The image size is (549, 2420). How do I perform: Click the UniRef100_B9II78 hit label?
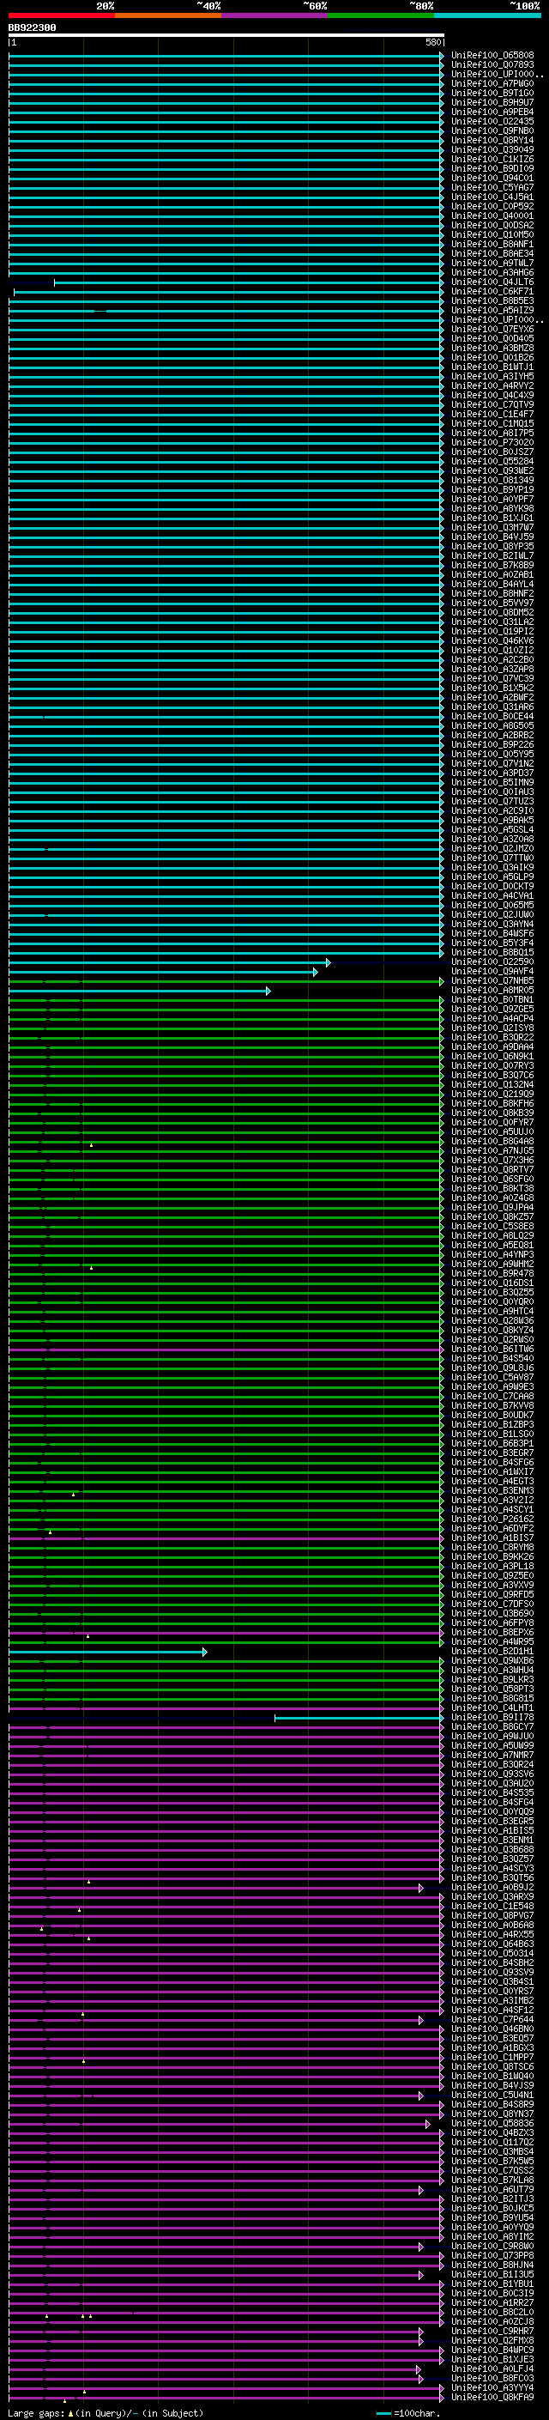coord(492,1717)
